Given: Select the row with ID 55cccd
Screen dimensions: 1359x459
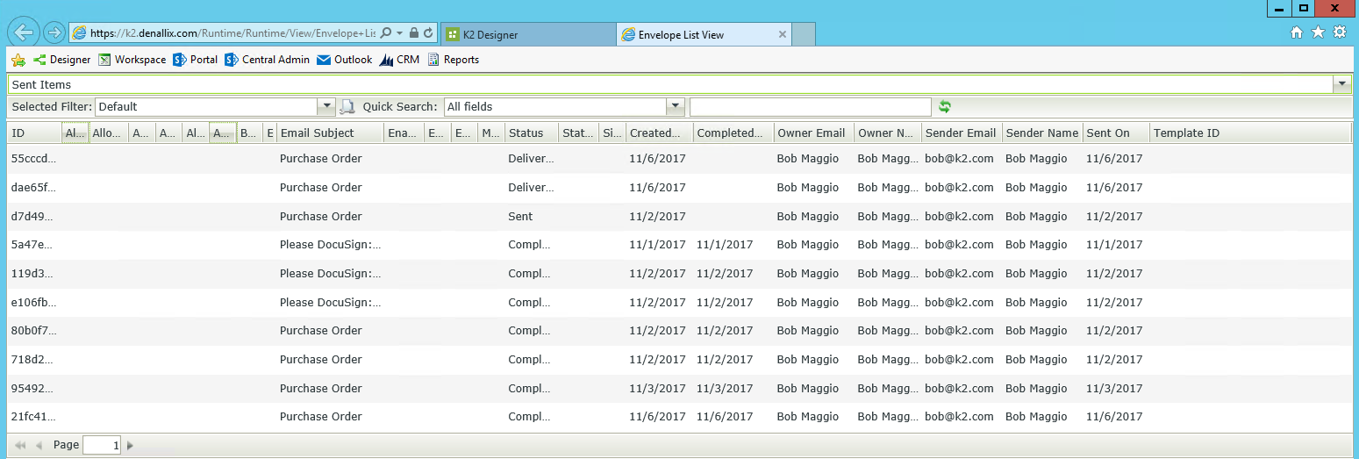Looking at the screenshot, I should click(680, 159).
